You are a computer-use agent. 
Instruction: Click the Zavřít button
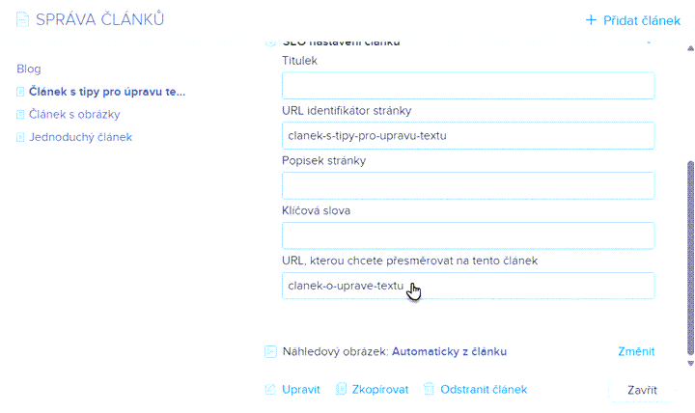[642, 390]
